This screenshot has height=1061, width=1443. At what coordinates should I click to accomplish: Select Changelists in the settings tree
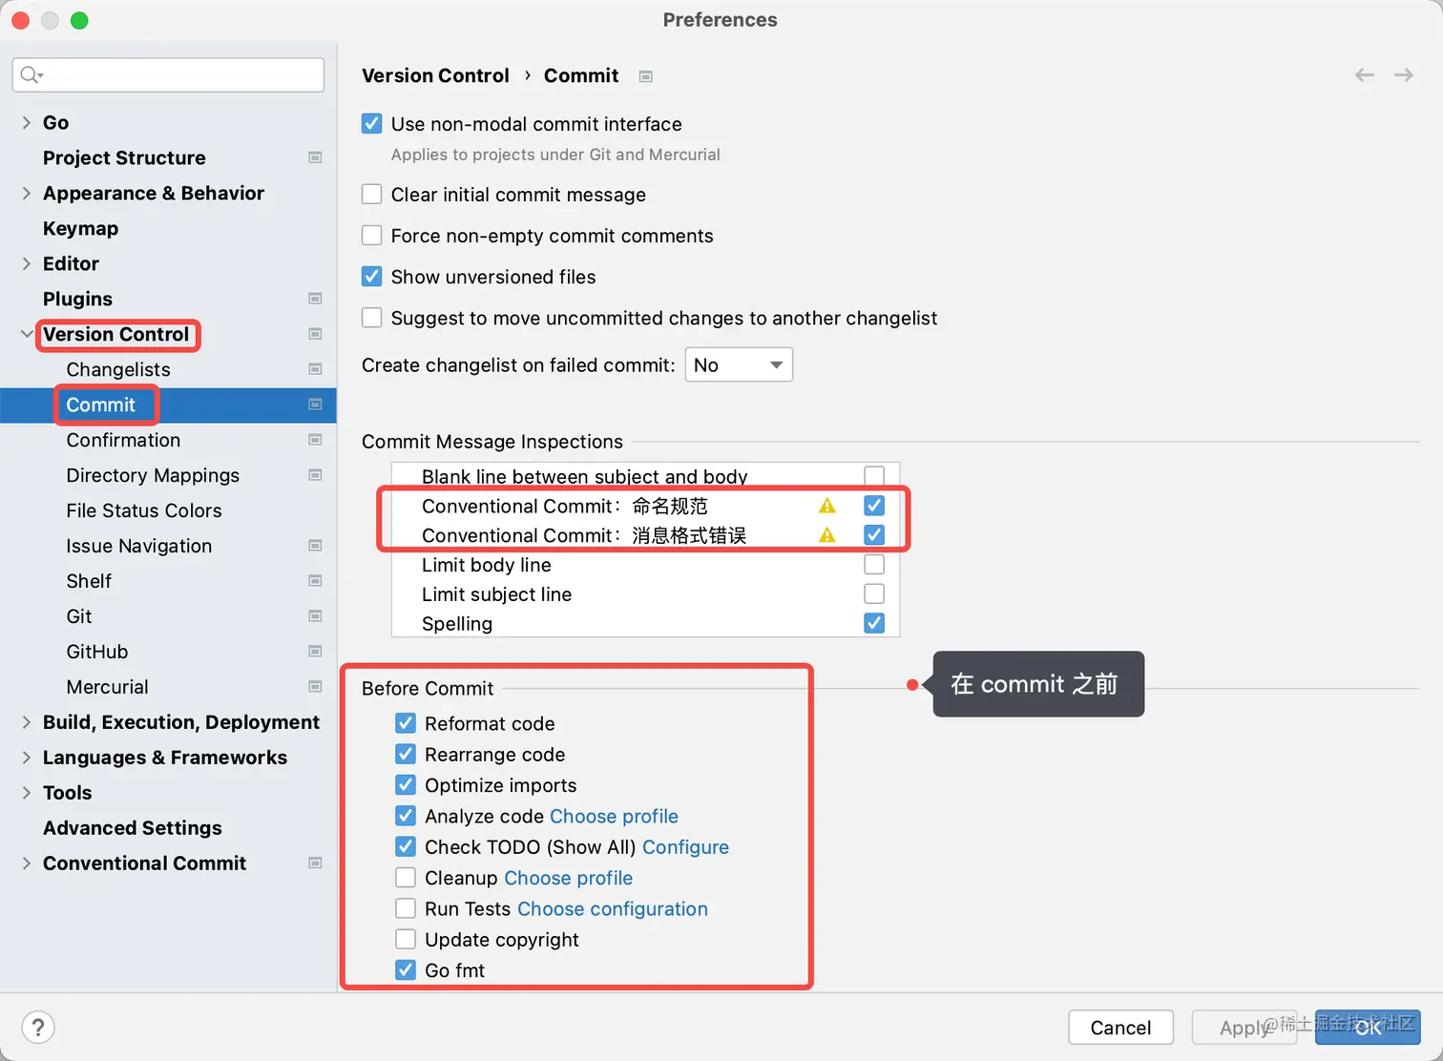coord(118,369)
